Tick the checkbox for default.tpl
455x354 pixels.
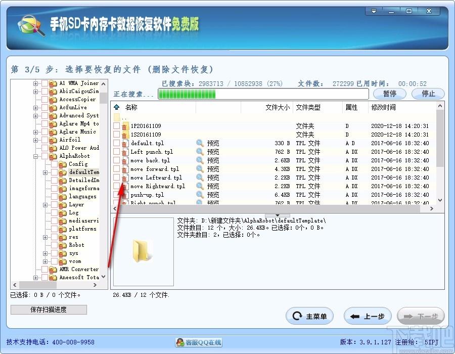116,143
